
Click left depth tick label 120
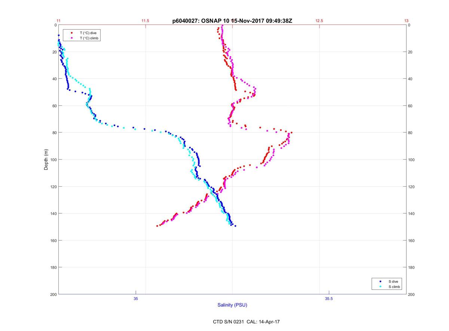pos(53,187)
